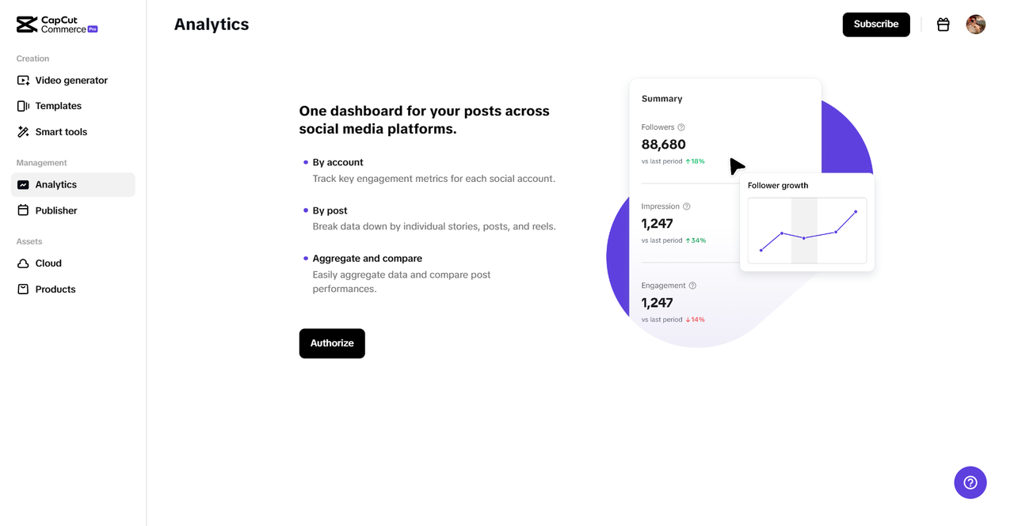1014x526 pixels.
Task: Click the CapCut Commerce Pro logo
Action: (x=57, y=25)
